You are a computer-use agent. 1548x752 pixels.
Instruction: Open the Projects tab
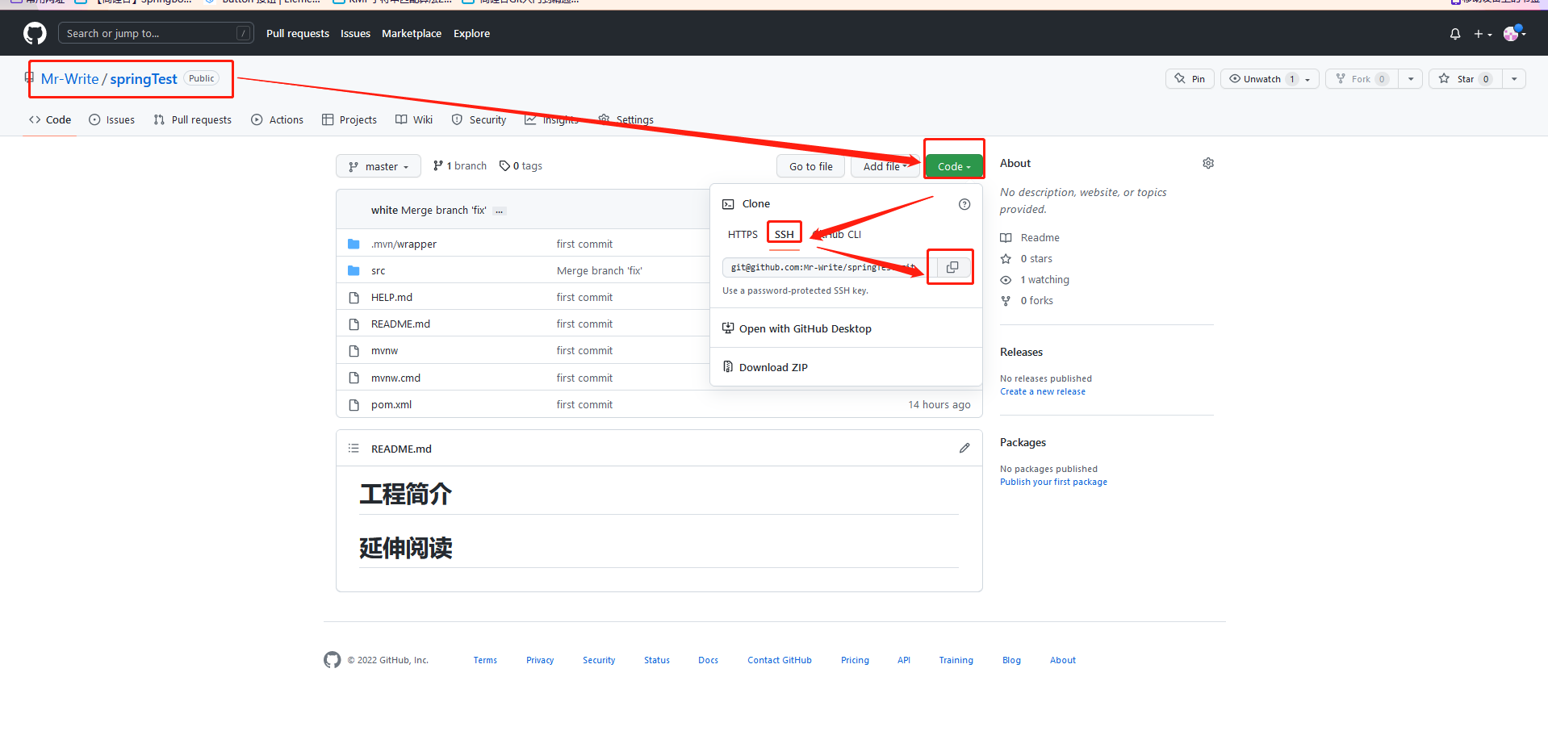pos(349,120)
